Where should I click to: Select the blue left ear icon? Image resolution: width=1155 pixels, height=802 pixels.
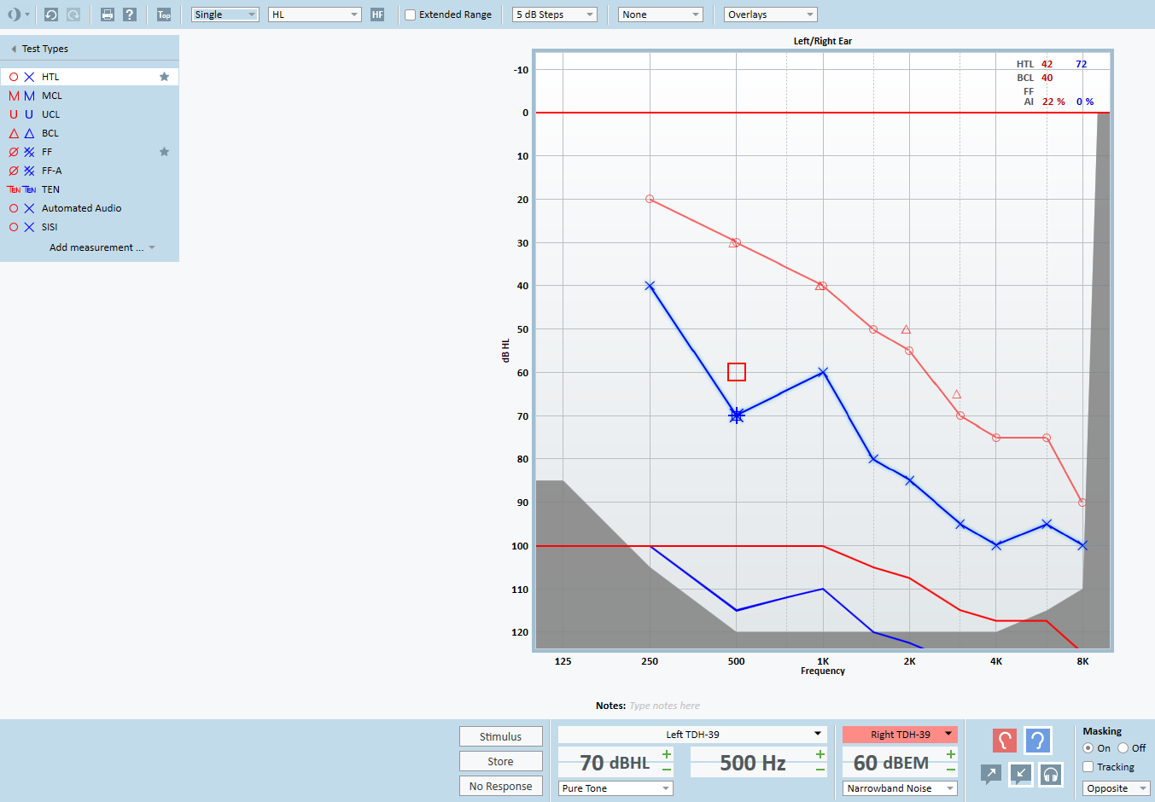tap(1037, 740)
